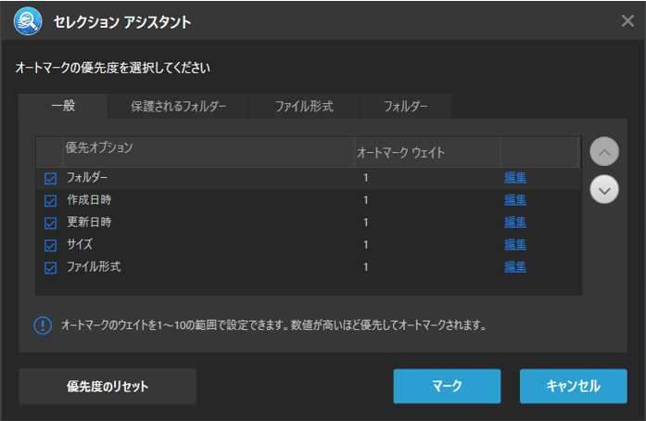Click the マーク button

pyautogui.click(x=447, y=386)
